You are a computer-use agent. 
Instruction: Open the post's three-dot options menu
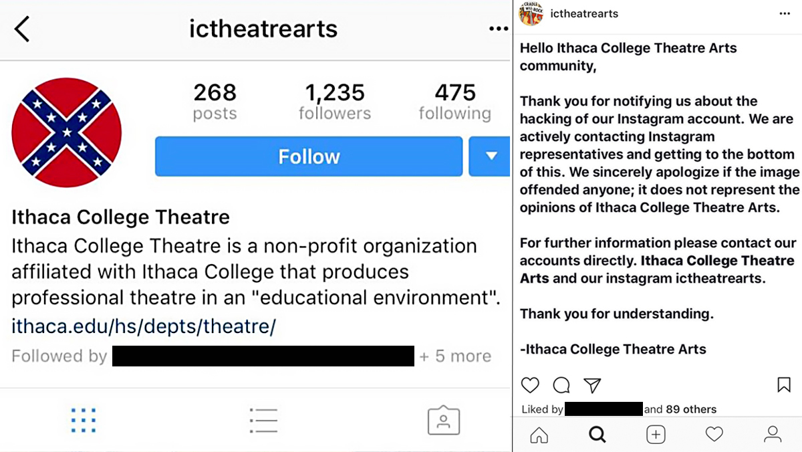[x=785, y=13]
